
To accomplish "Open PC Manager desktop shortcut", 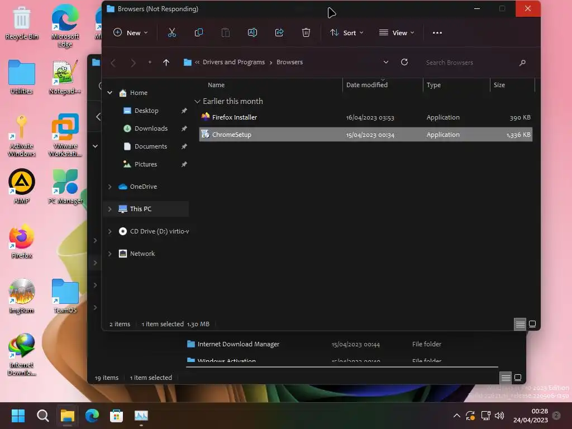I will [65, 187].
